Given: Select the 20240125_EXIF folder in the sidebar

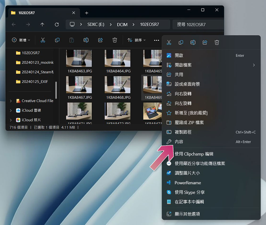Looking at the screenshot, I should click(x=32, y=82).
